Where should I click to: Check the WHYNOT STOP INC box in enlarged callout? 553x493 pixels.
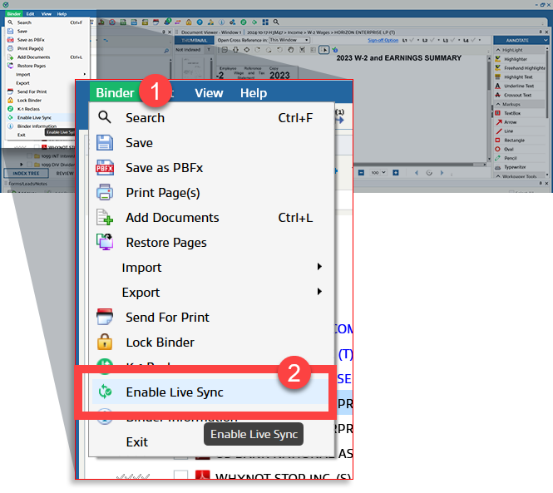181,476
